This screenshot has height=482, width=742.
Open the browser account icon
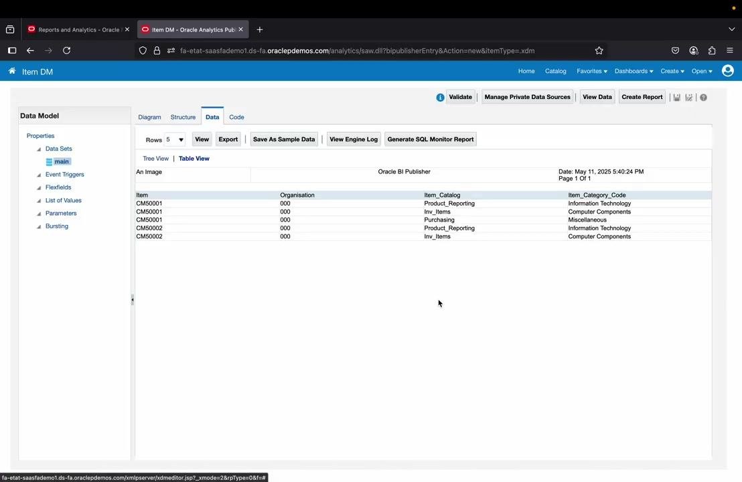pyautogui.click(x=694, y=51)
